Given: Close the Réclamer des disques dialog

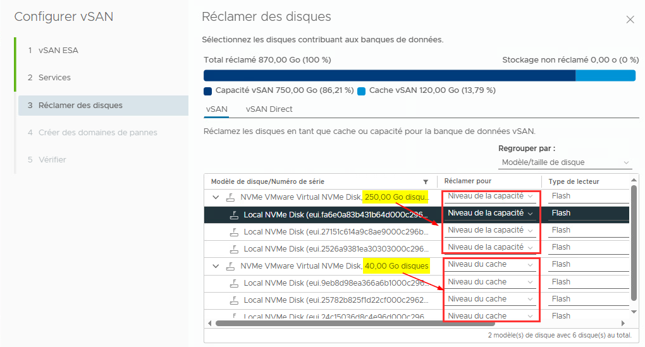Looking at the screenshot, I should 630,20.
